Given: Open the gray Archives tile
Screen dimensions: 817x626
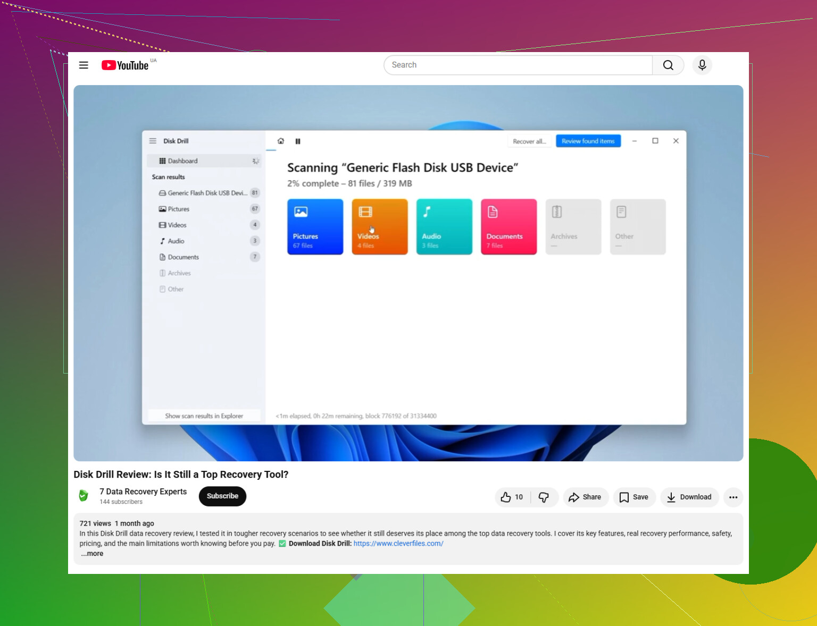Looking at the screenshot, I should click(573, 227).
